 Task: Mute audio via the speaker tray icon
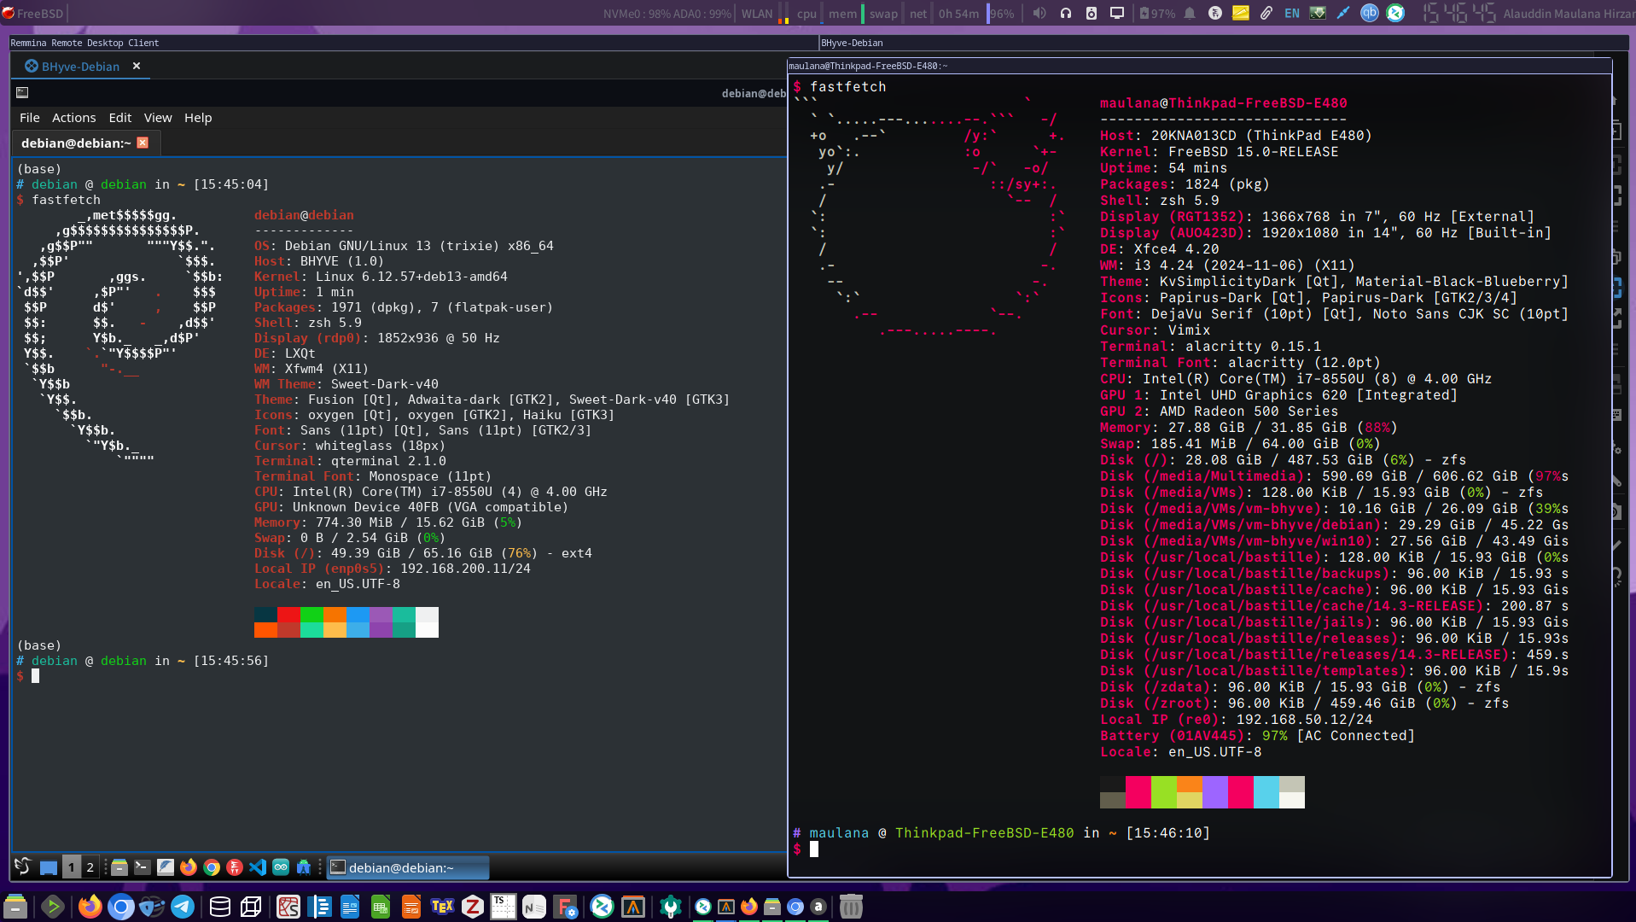(x=1039, y=13)
